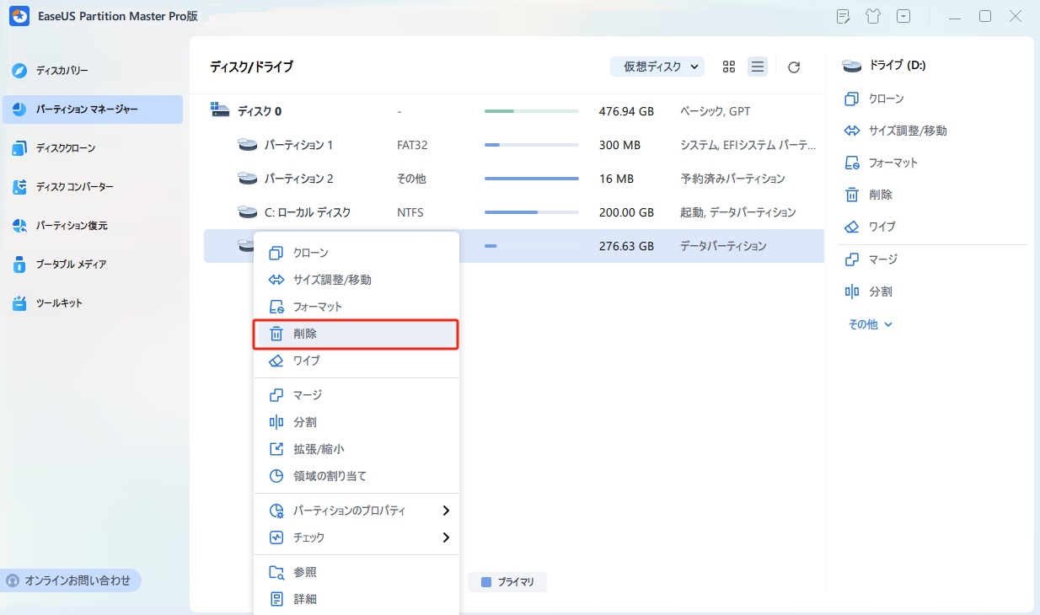This screenshot has height=615, width=1040.
Task: Expand the チェック submenu arrow
Action: 445,537
